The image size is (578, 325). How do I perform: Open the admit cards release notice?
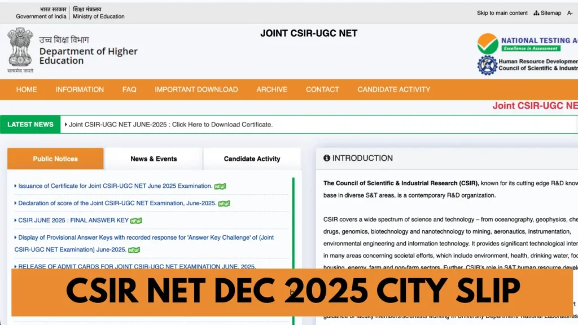tap(134, 266)
